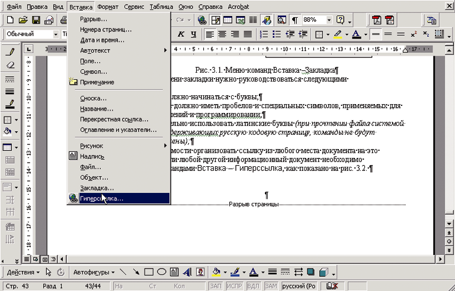The height and width of the screenshot is (291, 455).
Task: Create a new blank document
Action: pyautogui.click(x=10, y=20)
